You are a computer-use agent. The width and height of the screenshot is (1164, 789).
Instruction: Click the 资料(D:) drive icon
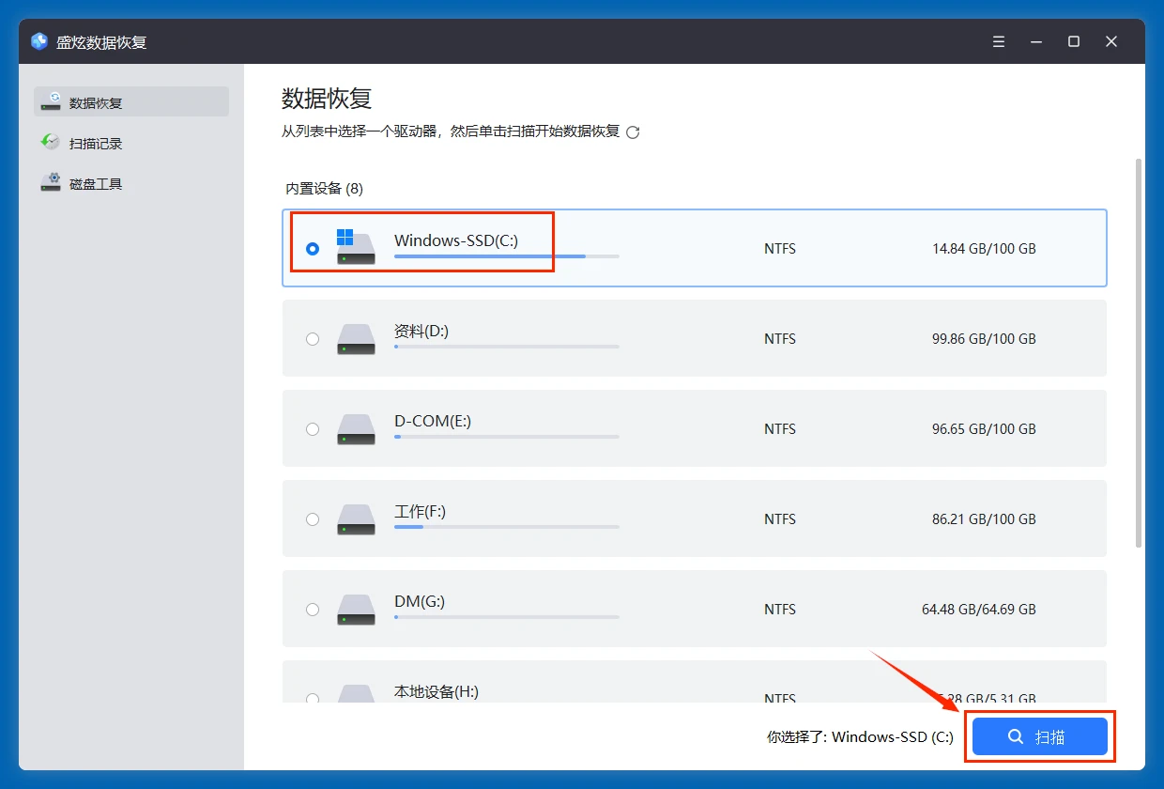pos(356,339)
